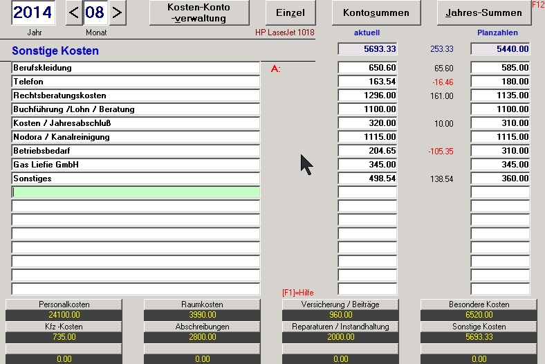Open the Versicherung / Beiträge category

pyautogui.click(x=340, y=304)
